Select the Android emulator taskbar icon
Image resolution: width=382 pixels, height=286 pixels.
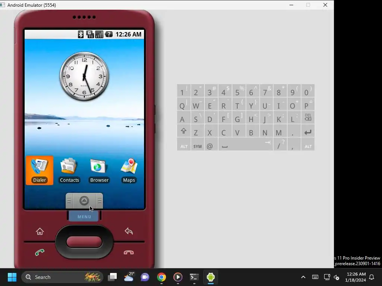[x=211, y=277]
